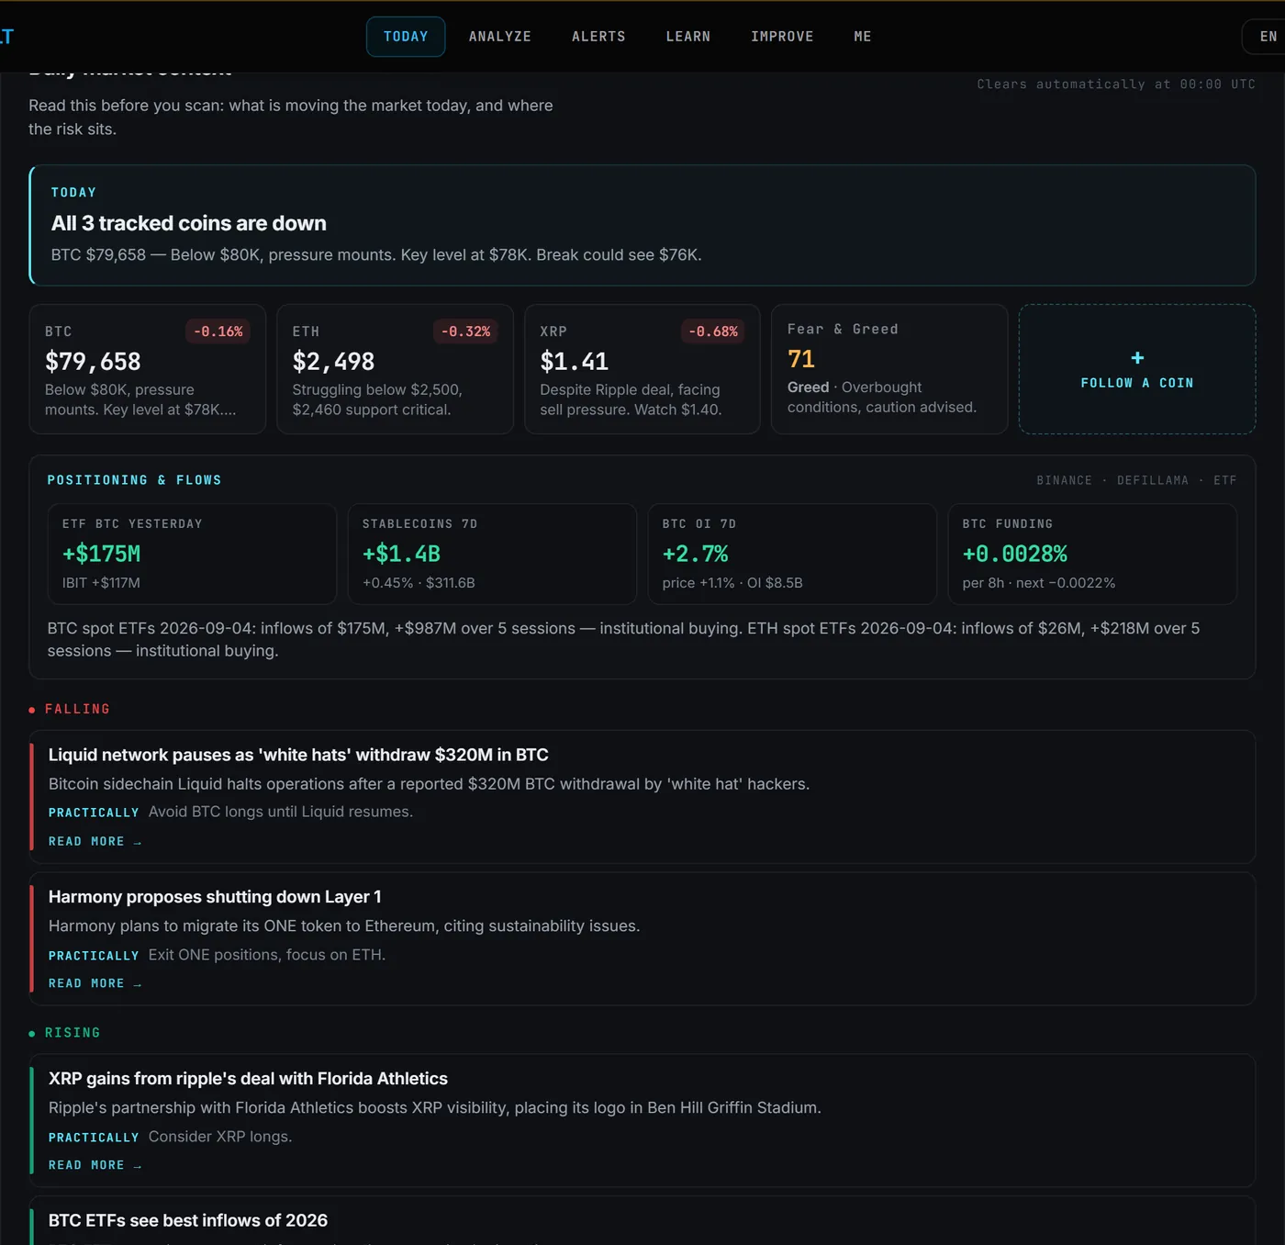Switch to the ANALYZE tab
1285x1245 pixels.
click(x=500, y=37)
